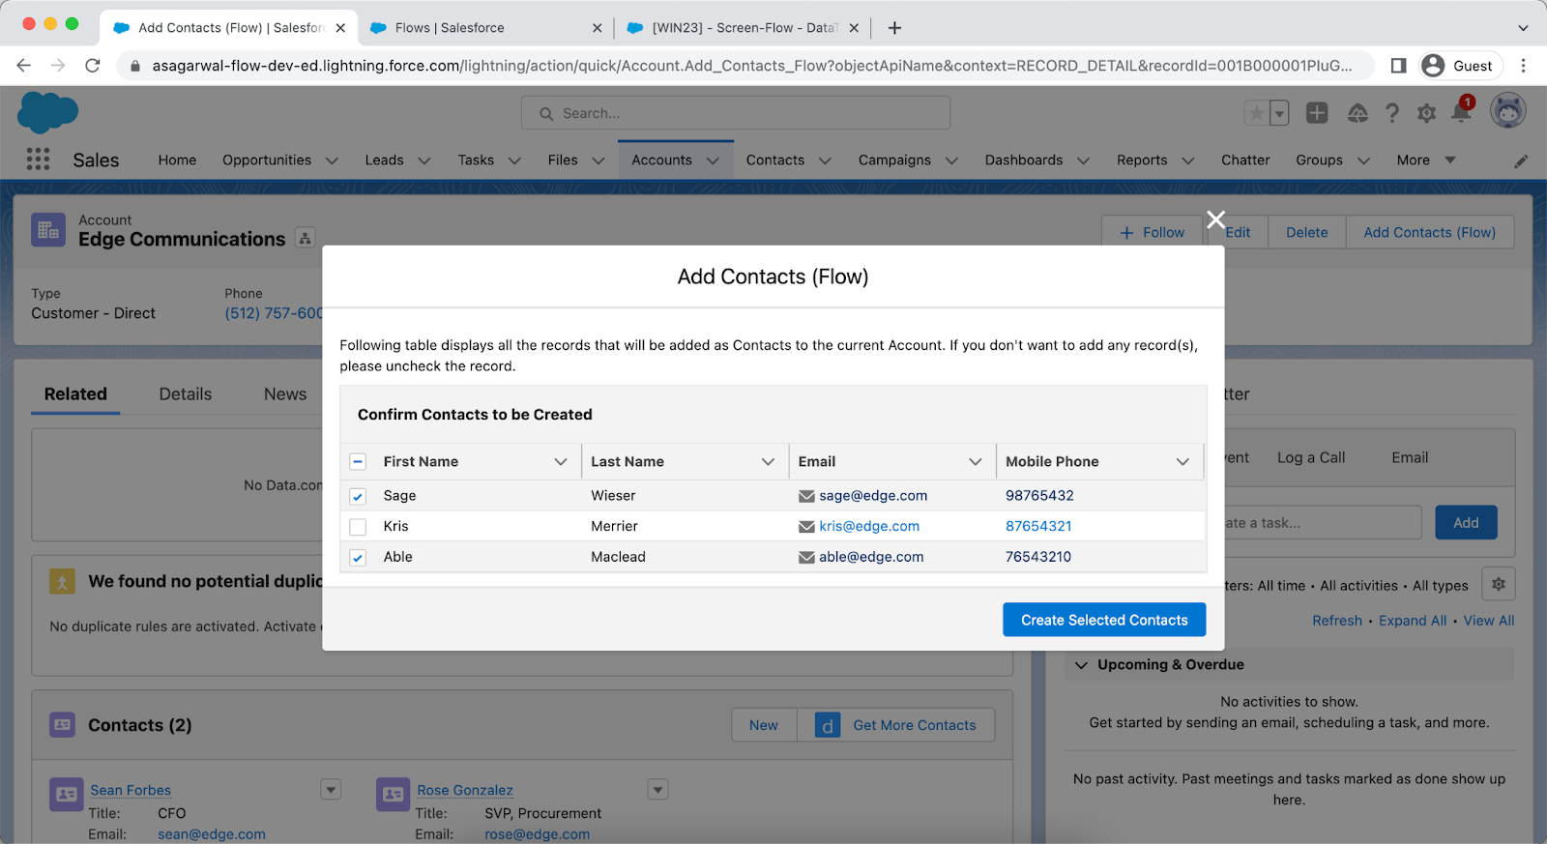
Task: Click the Refresh link
Action: point(1337,621)
